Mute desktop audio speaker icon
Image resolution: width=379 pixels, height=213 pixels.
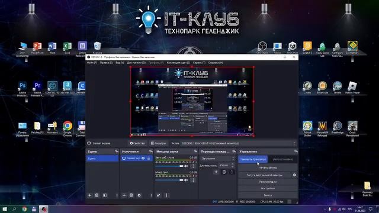coord(186,166)
